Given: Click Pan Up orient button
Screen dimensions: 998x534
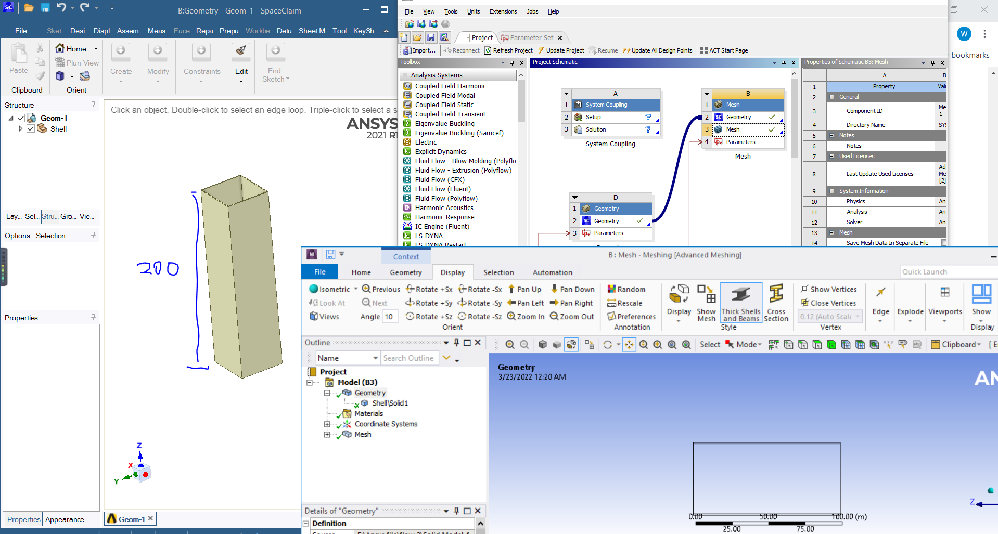Looking at the screenshot, I should (x=524, y=289).
